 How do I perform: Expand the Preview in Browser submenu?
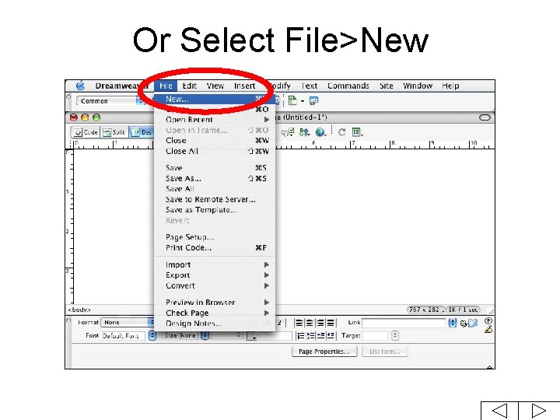(x=216, y=303)
